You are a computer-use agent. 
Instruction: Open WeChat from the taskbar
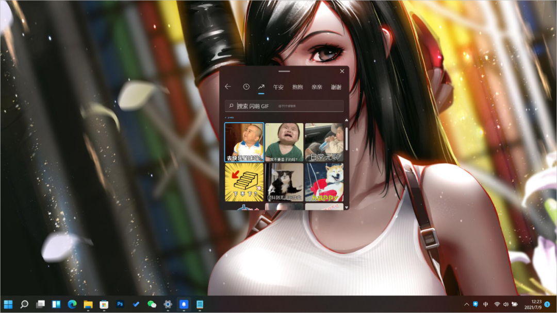pos(152,304)
